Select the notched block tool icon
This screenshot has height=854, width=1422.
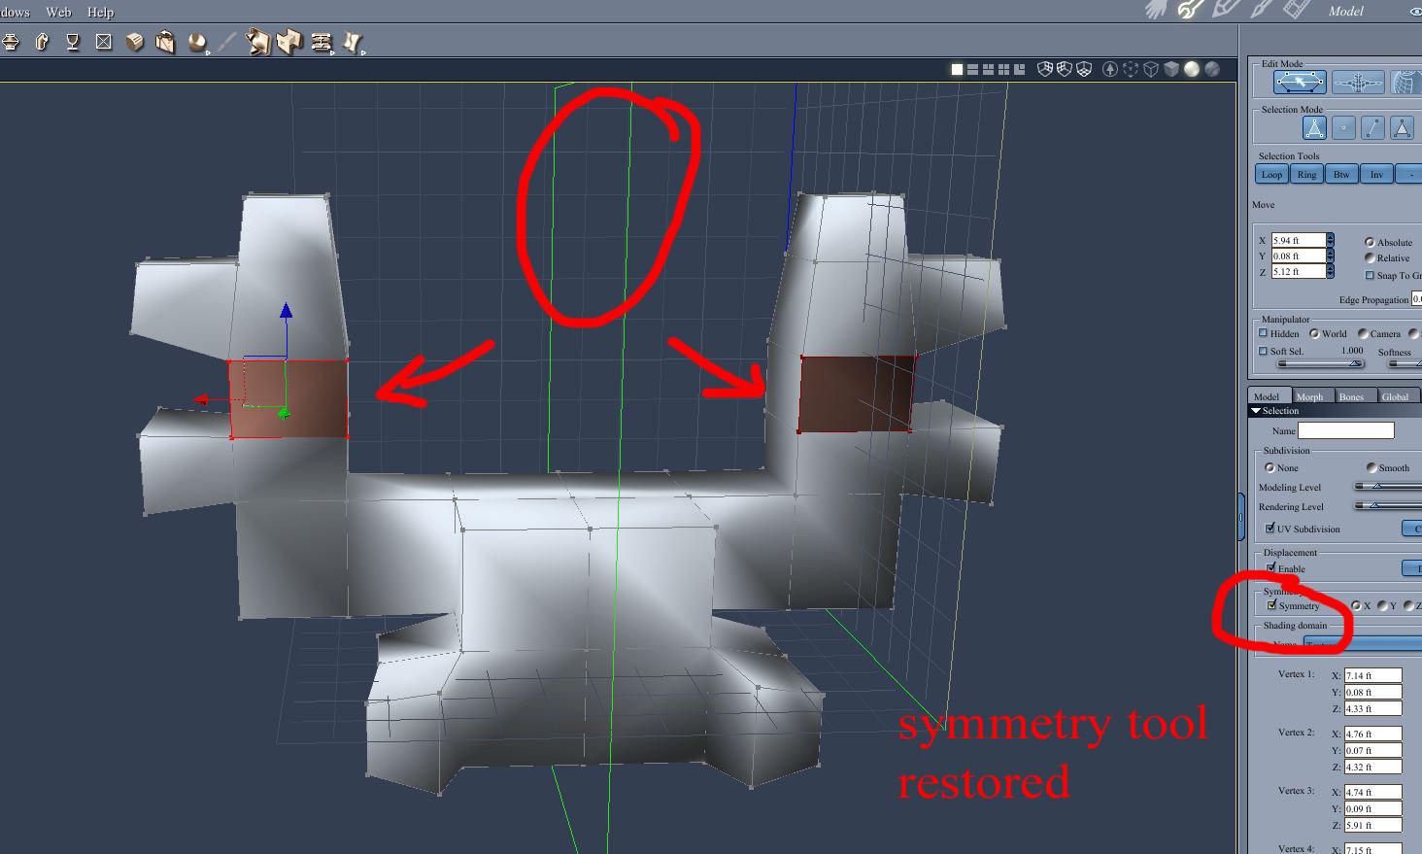click(x=289, y=43)
